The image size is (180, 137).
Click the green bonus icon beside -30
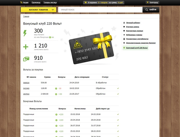[x=56, y=89]
